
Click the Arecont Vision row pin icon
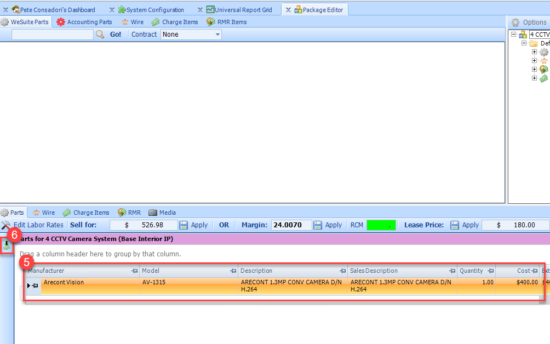(x=36, y=286)
